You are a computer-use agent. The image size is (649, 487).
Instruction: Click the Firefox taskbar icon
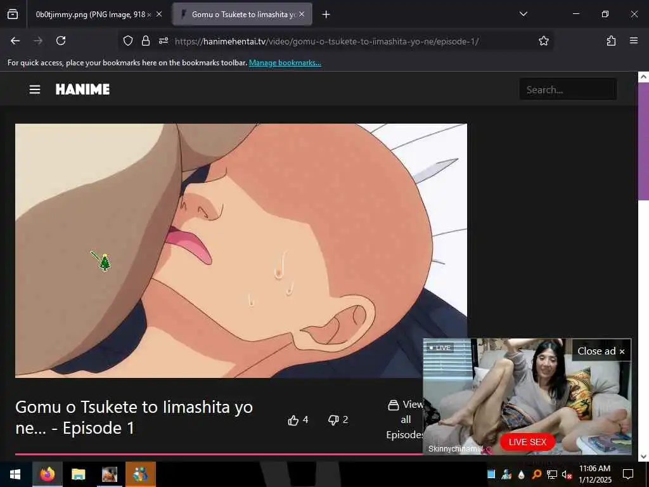coord(48,474)
